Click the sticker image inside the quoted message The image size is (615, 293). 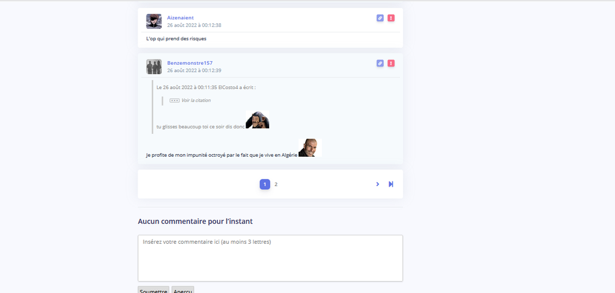(x=257, y=121)
